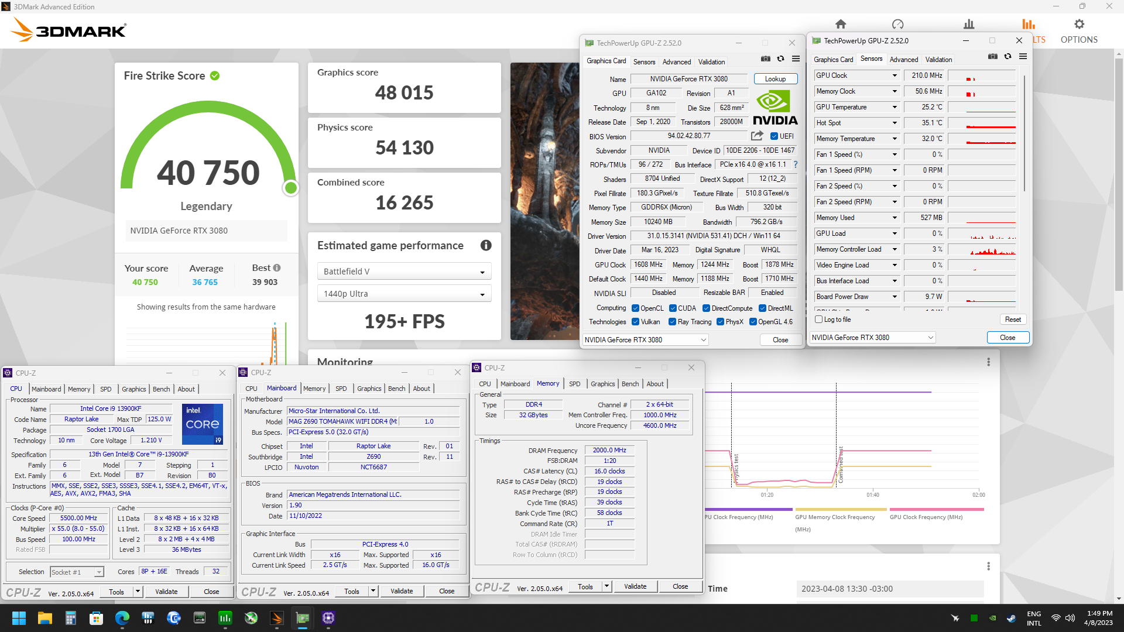Open the CPU-Z Socket #1 selection dropdown
Screen dimensions: 1124x632
tap(77, 572)
